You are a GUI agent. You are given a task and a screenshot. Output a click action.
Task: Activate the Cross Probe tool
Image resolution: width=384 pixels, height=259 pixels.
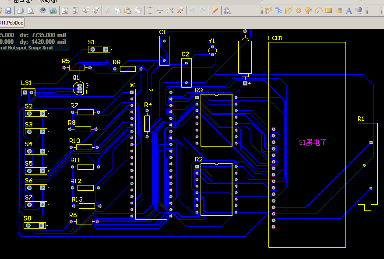click(215, 10)
